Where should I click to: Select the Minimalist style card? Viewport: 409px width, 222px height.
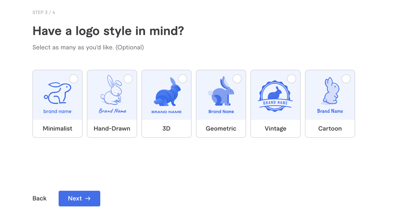[57, 103]
